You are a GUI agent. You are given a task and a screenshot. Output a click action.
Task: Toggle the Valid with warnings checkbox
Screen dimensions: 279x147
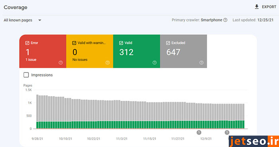click(x=74, y=43)
